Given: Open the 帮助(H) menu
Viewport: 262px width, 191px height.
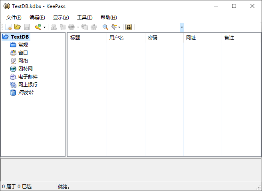Looking at the screenshot, I should (109, 18).
